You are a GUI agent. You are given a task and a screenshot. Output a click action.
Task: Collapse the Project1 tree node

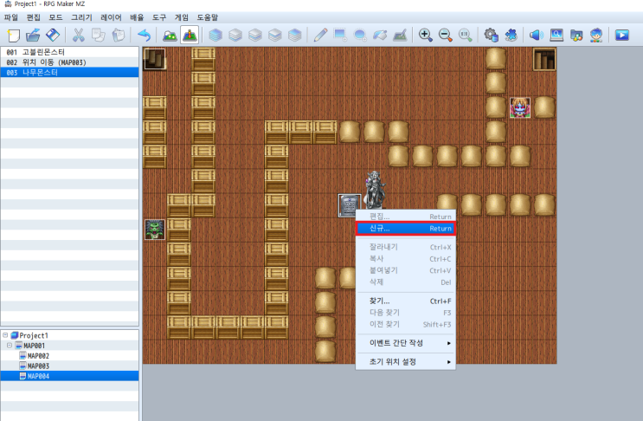[x=5, y=335]
